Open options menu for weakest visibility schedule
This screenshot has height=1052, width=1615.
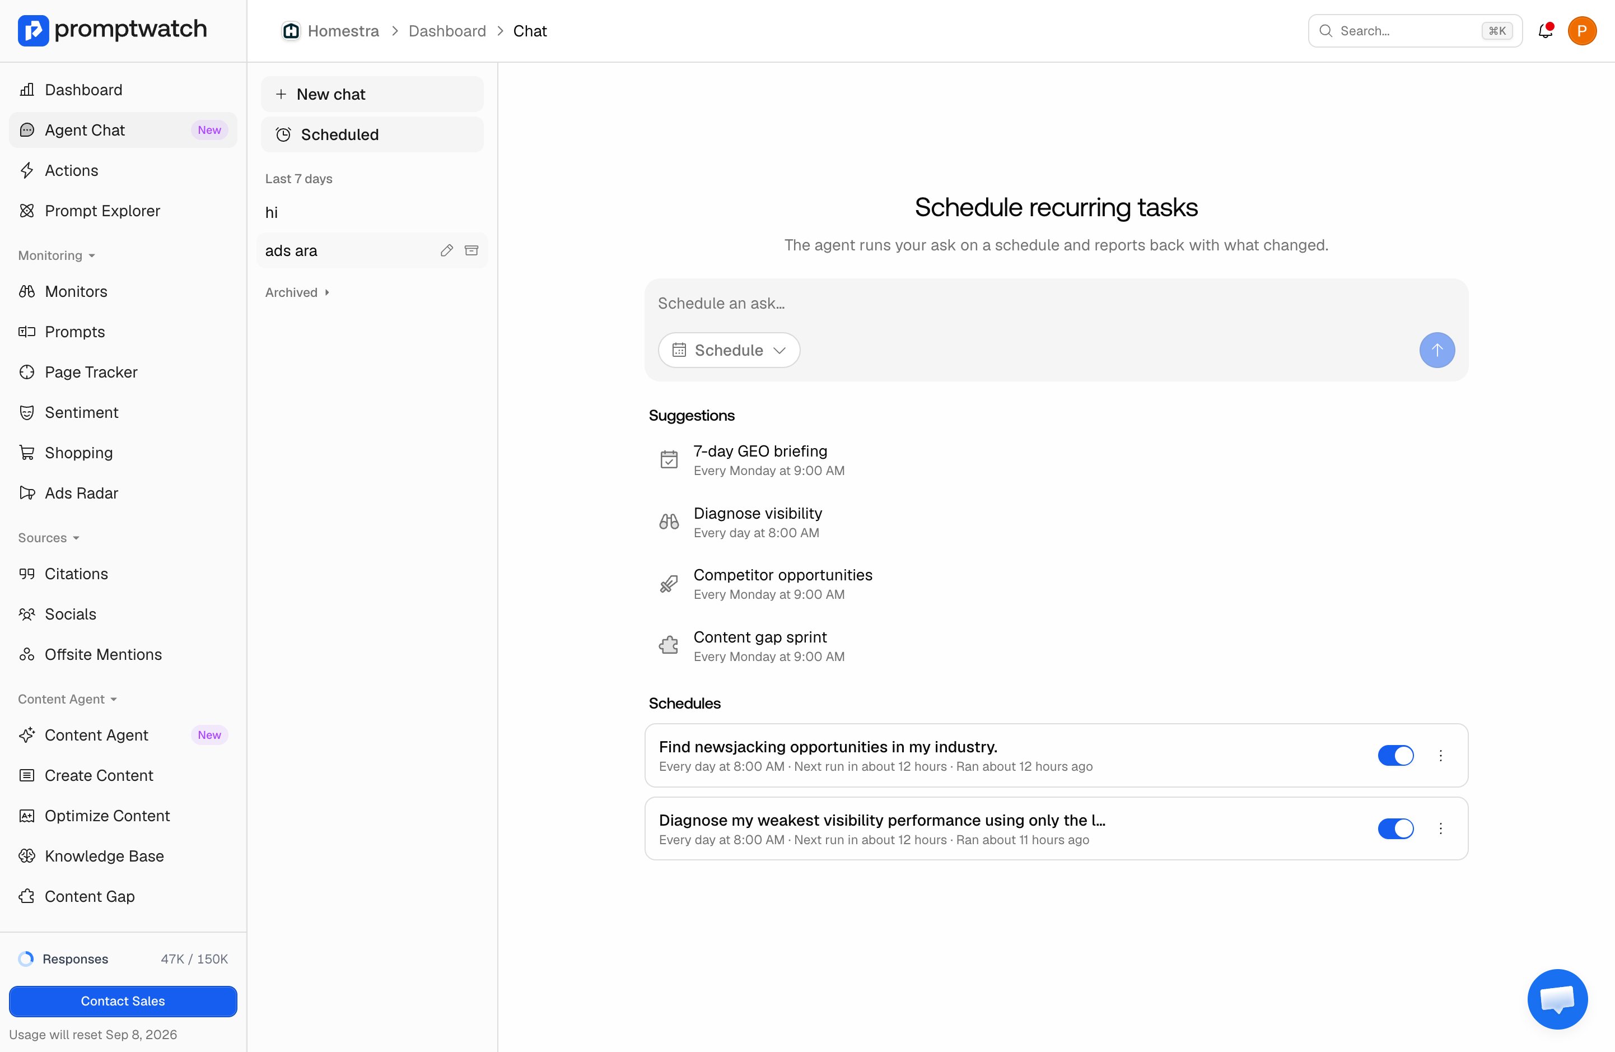tap(1441, 828)
